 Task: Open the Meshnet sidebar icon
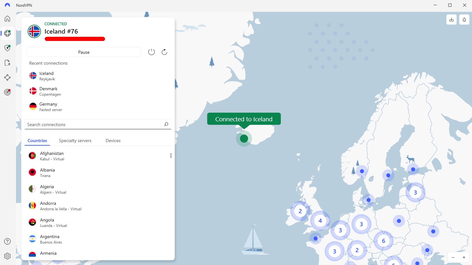tap(7, 77)
